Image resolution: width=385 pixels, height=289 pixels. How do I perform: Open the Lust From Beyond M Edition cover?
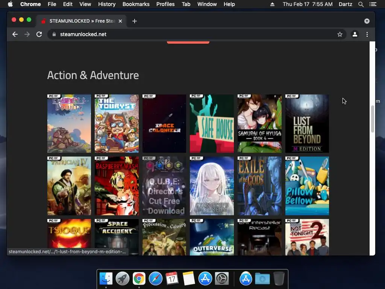[307, 123]
